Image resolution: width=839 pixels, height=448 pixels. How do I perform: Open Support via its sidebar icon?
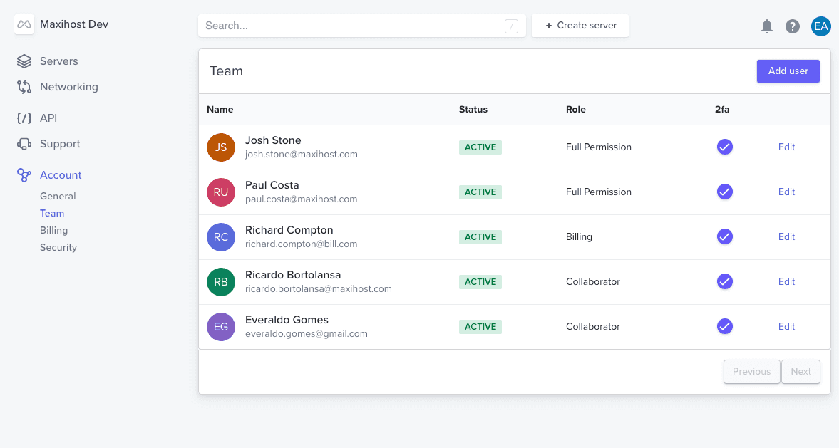[24, 143]
